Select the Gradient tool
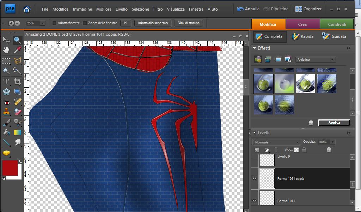The height and width of the screenshot is (212, 361). pyautogui.click(x=18, y=132)
